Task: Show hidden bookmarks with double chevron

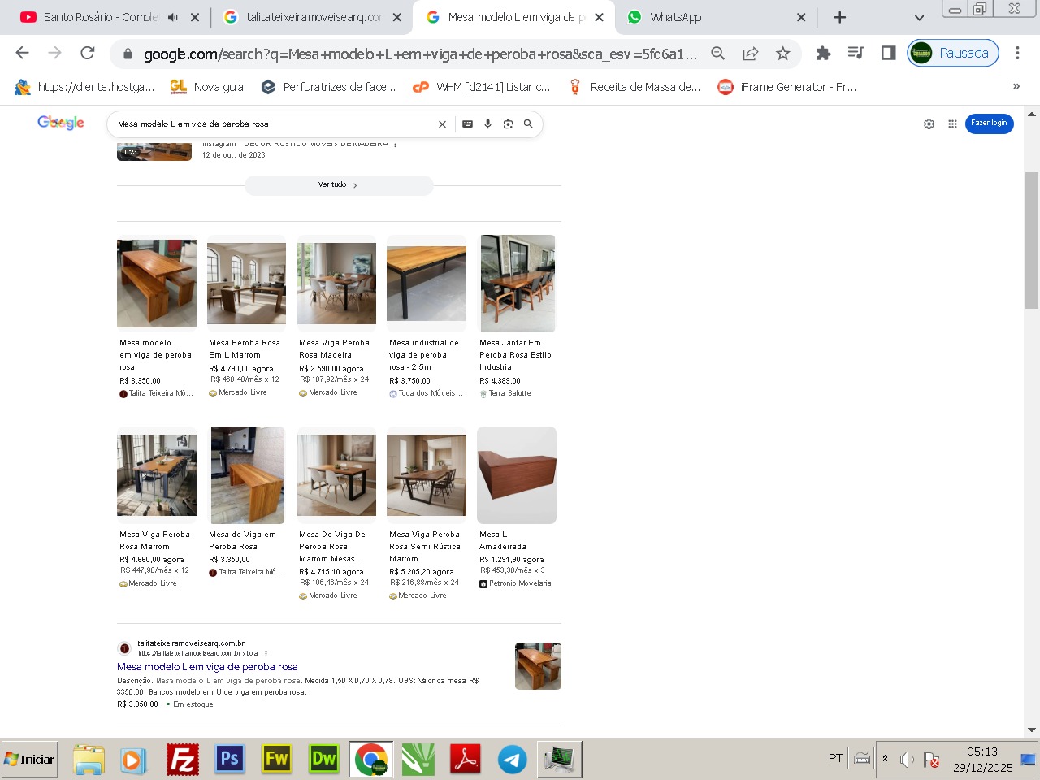Action: tap(1016, 87)
